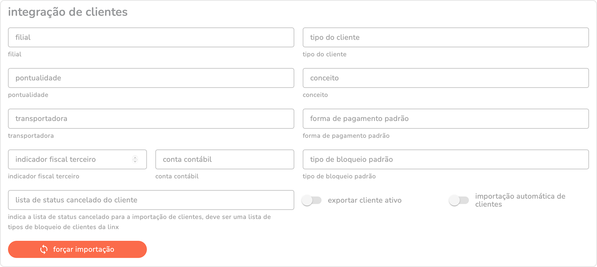597x267 pixels.
Task: Click the lista de status cancelado field
Action: click(x=151, y=200)
